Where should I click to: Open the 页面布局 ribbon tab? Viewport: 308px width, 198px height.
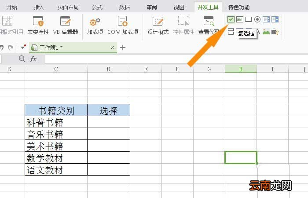coord(68,7)
